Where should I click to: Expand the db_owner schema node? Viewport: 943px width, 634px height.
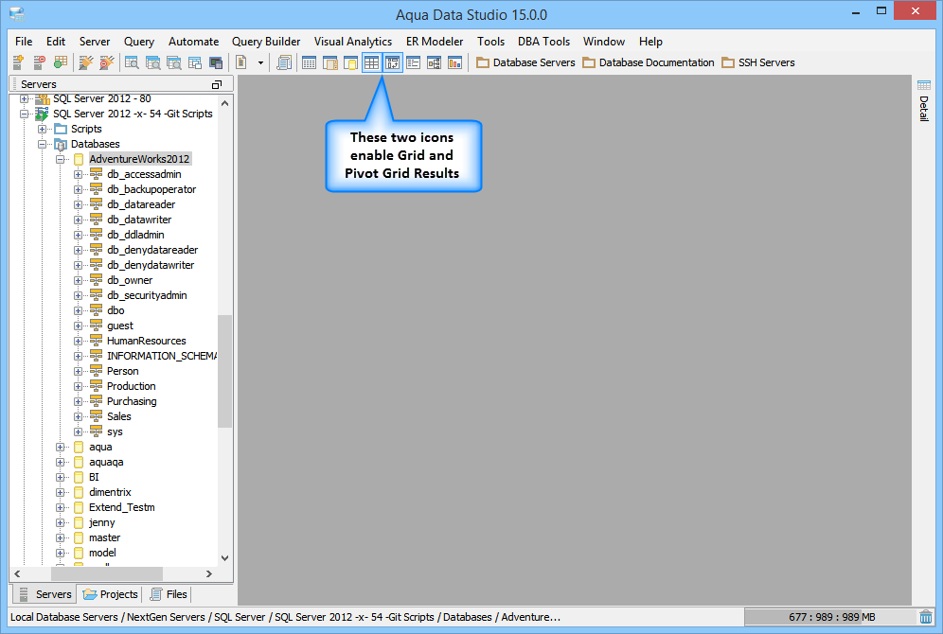(79, 281)
